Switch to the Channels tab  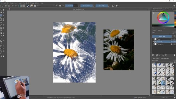160,30
